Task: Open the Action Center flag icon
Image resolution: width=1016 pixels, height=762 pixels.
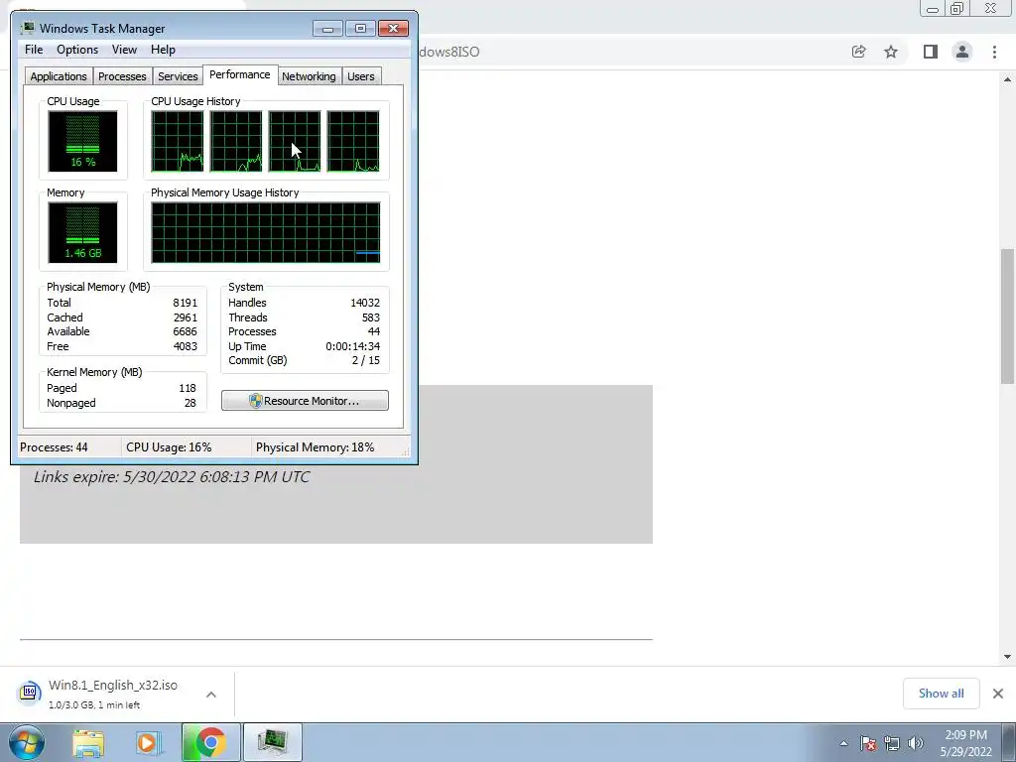Action: (x=868, y=744)
